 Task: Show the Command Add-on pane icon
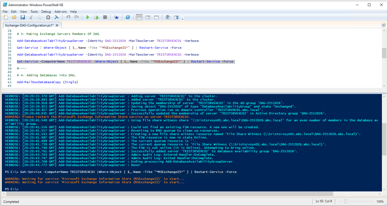[x=176, y=17]
